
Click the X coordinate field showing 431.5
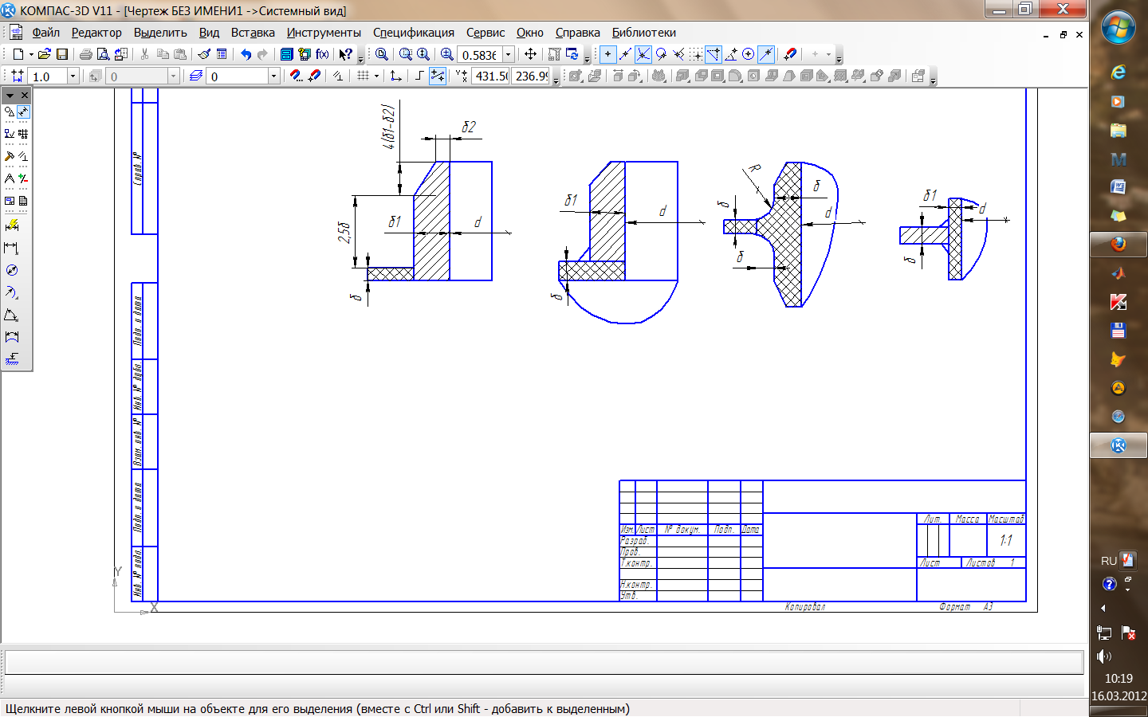pyautogui.click(x=491, y=76)
